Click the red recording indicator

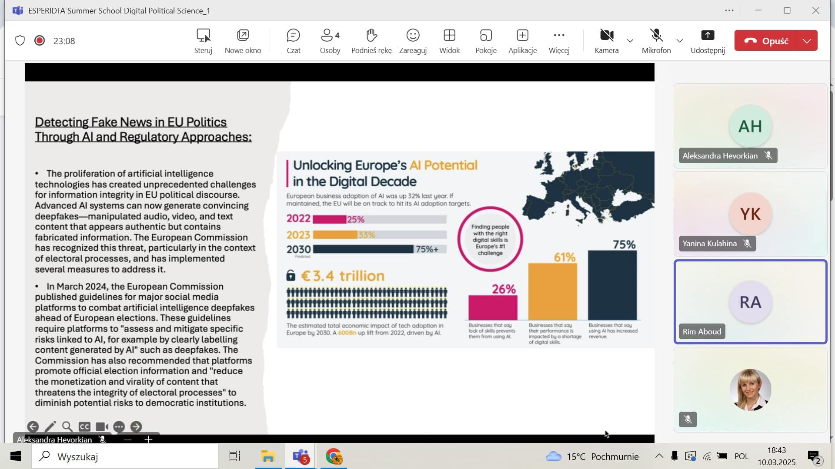click(40, 41)
